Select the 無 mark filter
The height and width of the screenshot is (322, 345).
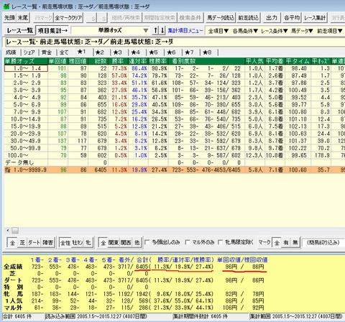click(x=295, y=243)
